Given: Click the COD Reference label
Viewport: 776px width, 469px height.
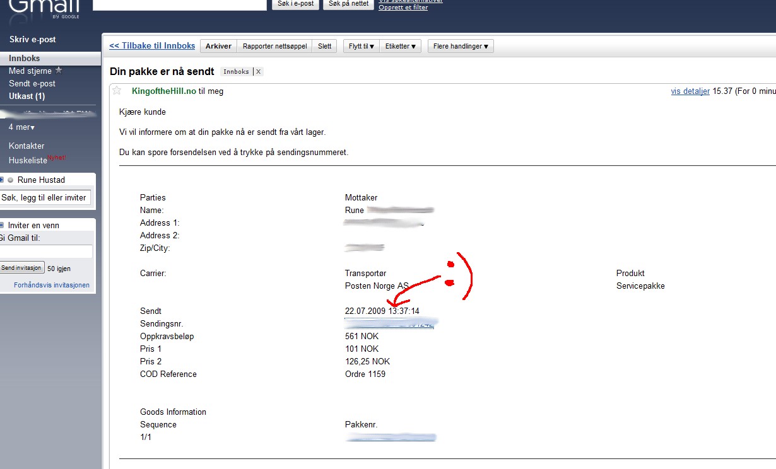Looking at the screenshot, I should click(x=168, y=374).
